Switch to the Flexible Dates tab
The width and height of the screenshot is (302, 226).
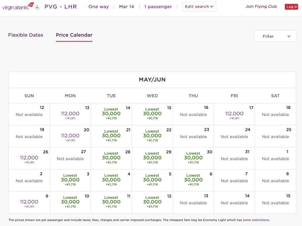[26, 35]
